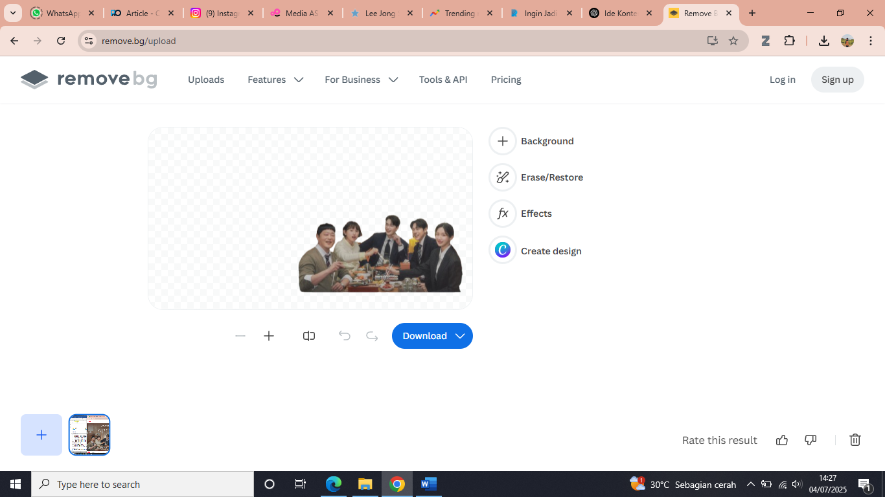Switch to the Article tab
885x497 pixels.
(x=143, y=13)
